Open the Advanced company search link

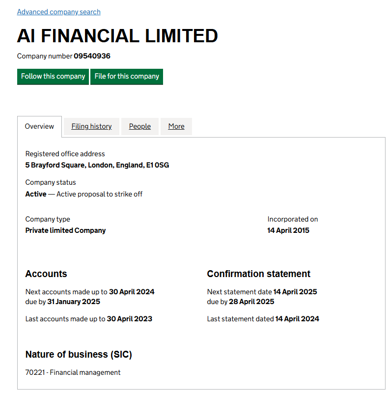tap(58, 12)
